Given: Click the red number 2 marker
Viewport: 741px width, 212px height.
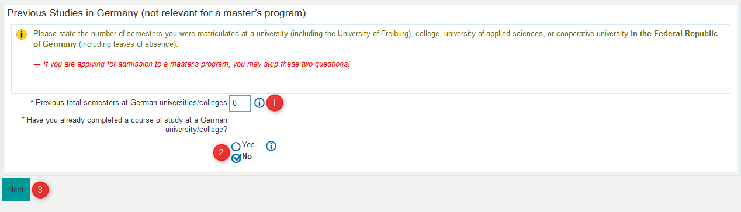Looking at the screenshot, I should (x=221, y=154).
